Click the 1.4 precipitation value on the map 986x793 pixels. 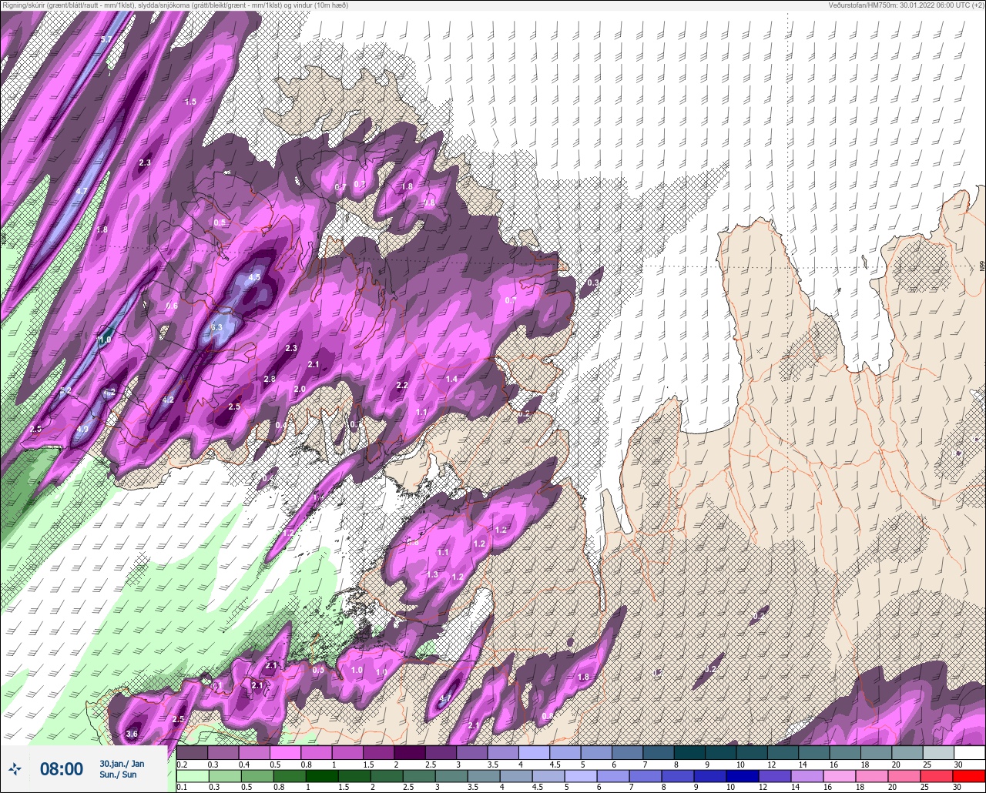click(x=451, y=379)
